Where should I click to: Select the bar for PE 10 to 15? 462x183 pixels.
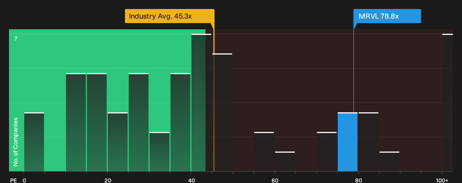pos(76,122)
